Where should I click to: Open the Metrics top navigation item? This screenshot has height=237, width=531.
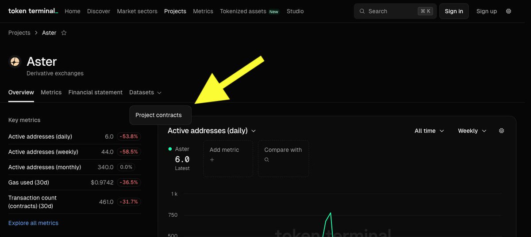pos(203,11)
